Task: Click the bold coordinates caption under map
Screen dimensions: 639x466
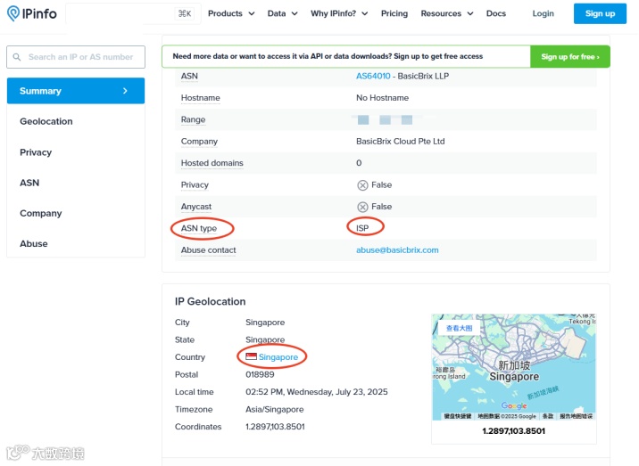Action: pyautogui.click(x=513, y=431)
